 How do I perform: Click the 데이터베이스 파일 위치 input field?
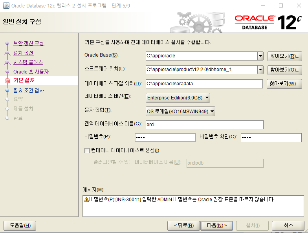coord(204,84)
